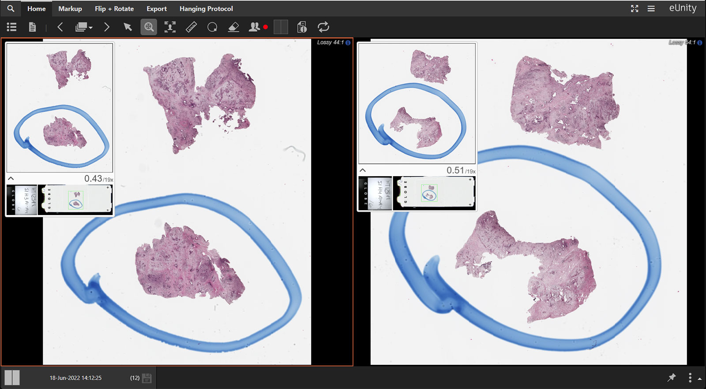
Task: Collapse left overview panel chevron
Action: point(11,178)
